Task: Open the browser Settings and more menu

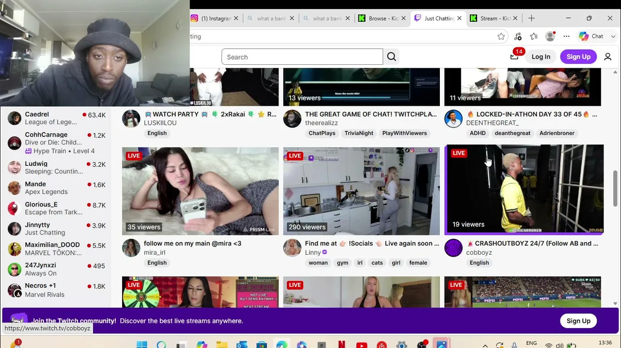Action: point(566,36)
